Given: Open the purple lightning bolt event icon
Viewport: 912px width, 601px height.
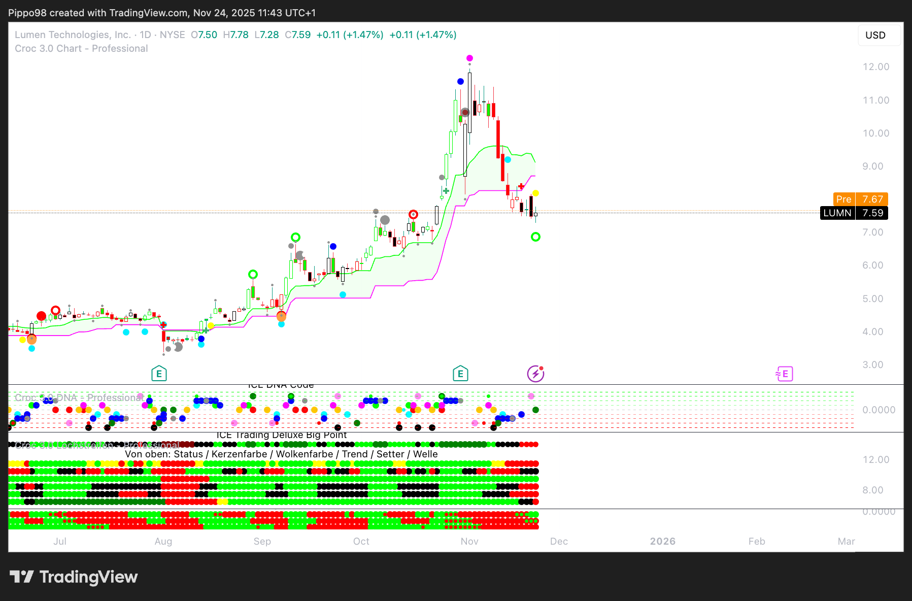Looking at the screenshot, I should tap(535, 374).
